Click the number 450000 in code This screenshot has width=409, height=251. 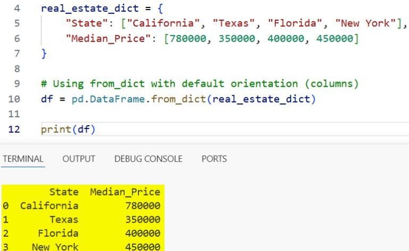click(x=334, y=38)
